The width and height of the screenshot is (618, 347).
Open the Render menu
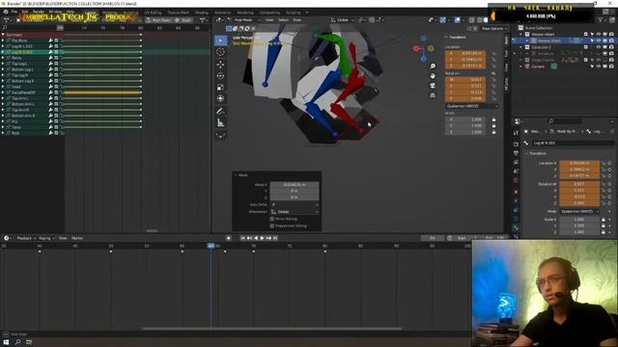point(39,12)
